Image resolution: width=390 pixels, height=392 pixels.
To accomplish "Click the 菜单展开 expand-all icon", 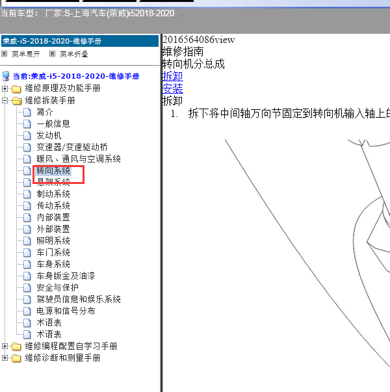I will tap(5, 54).
